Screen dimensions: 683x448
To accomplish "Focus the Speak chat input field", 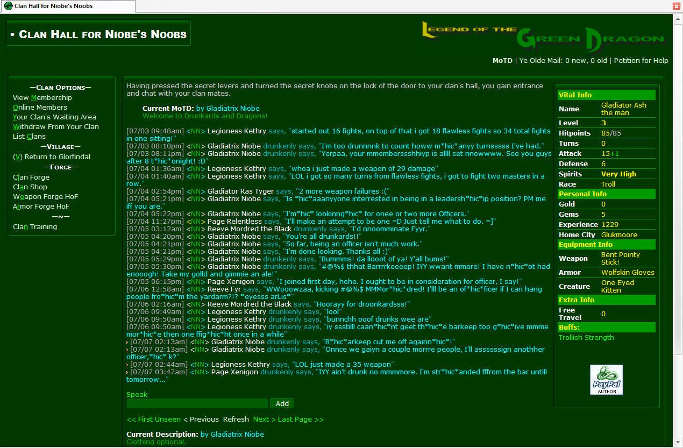I will coord(197,403).
